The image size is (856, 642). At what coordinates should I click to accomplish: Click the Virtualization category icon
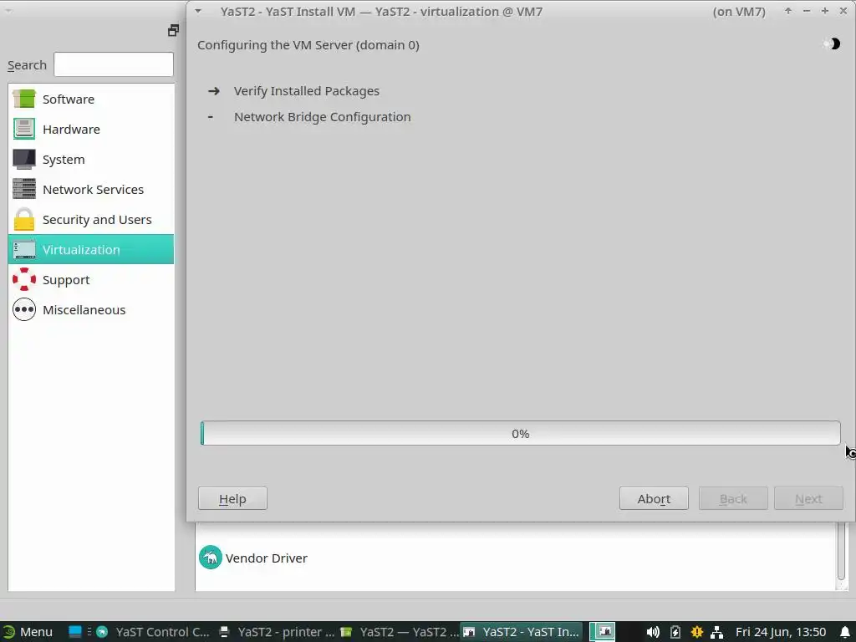(x=24, y=249)
